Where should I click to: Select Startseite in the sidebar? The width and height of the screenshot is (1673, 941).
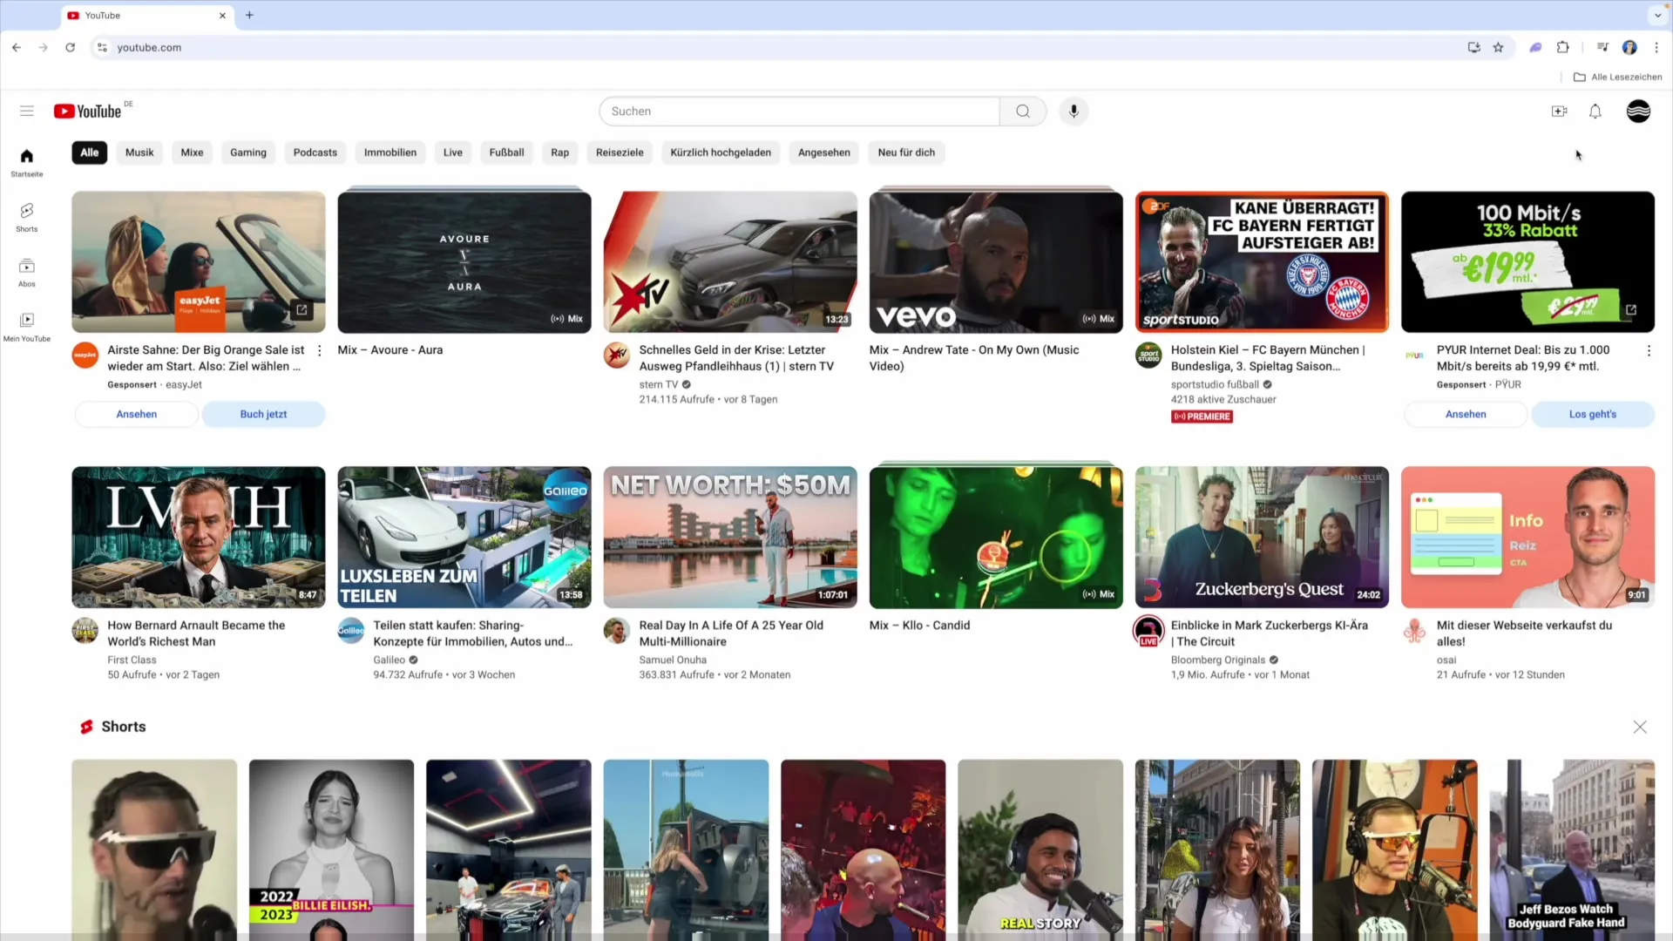27,161
